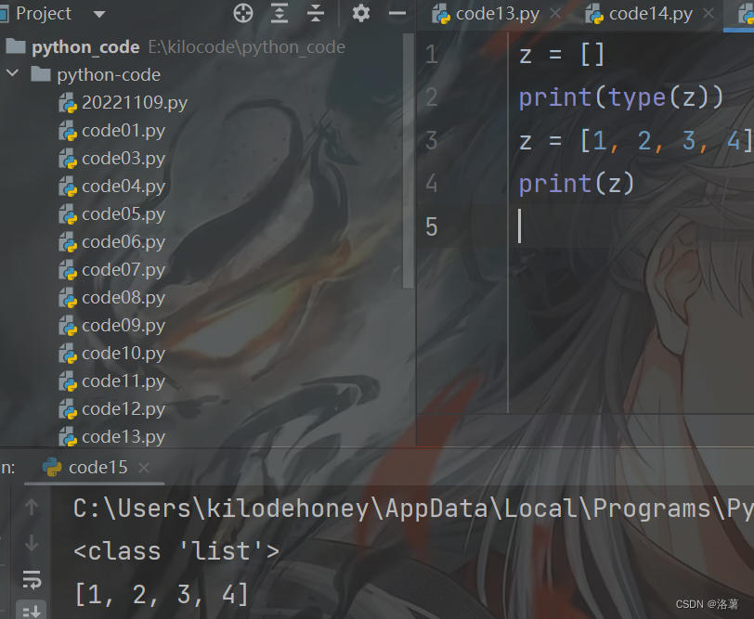Close the code15 run tab

coord(144,468)
